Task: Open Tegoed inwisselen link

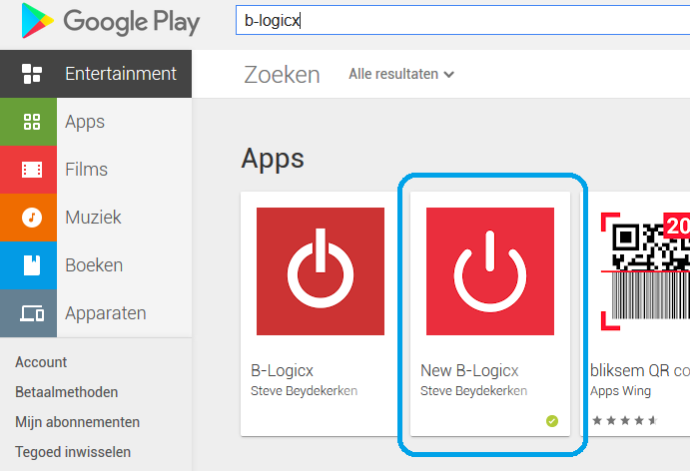Action: 73,452
